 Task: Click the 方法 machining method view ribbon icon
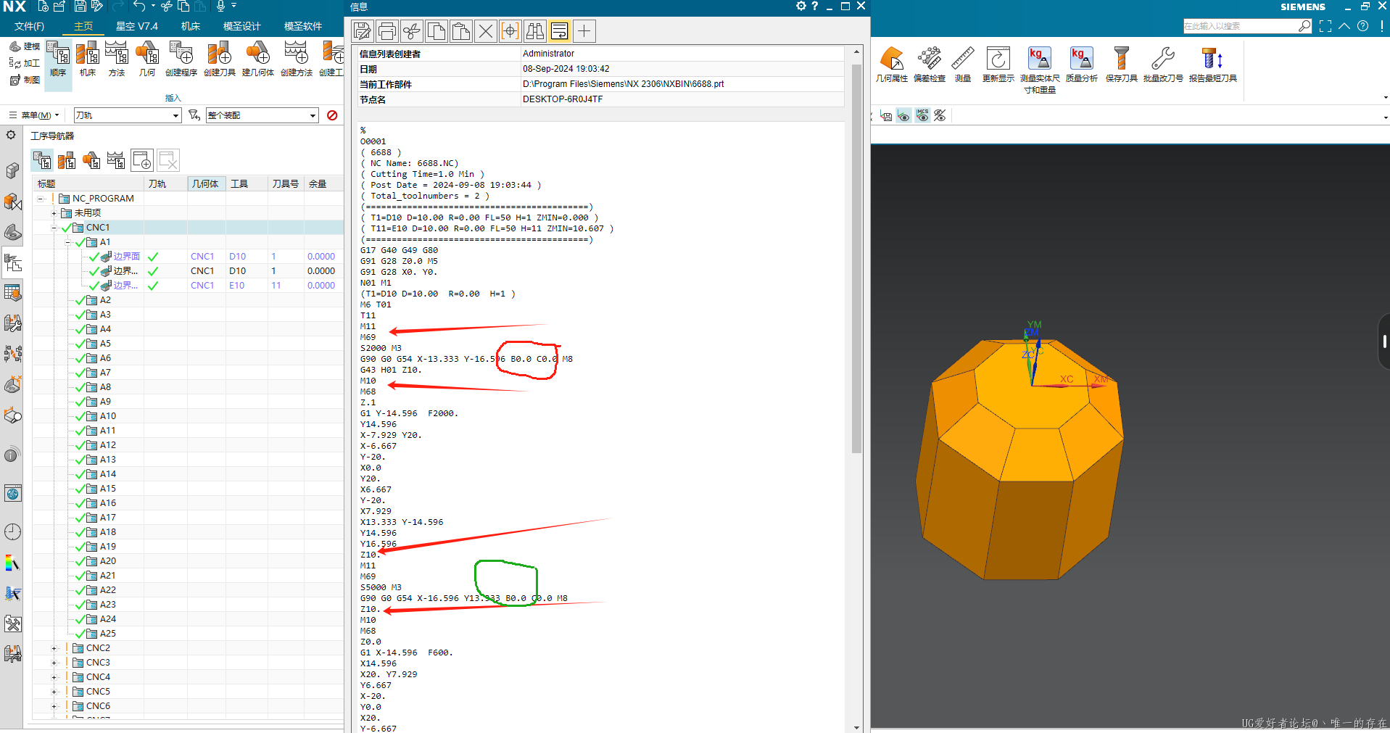click(117, 59)
